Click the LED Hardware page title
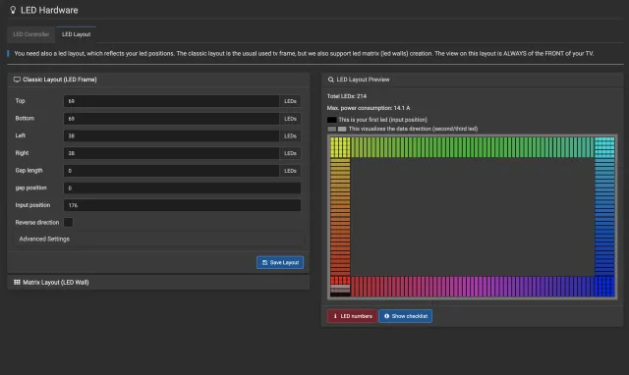This screenshot has width=629, height=375. tap(49, 10)
